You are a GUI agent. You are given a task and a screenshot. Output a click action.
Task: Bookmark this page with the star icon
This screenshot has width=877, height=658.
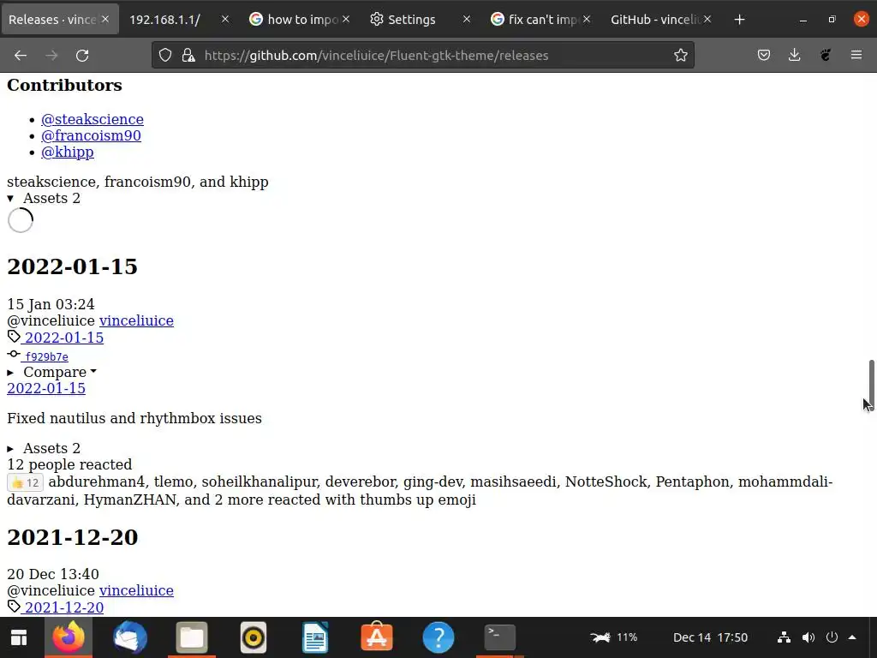(x=680, y=55)
